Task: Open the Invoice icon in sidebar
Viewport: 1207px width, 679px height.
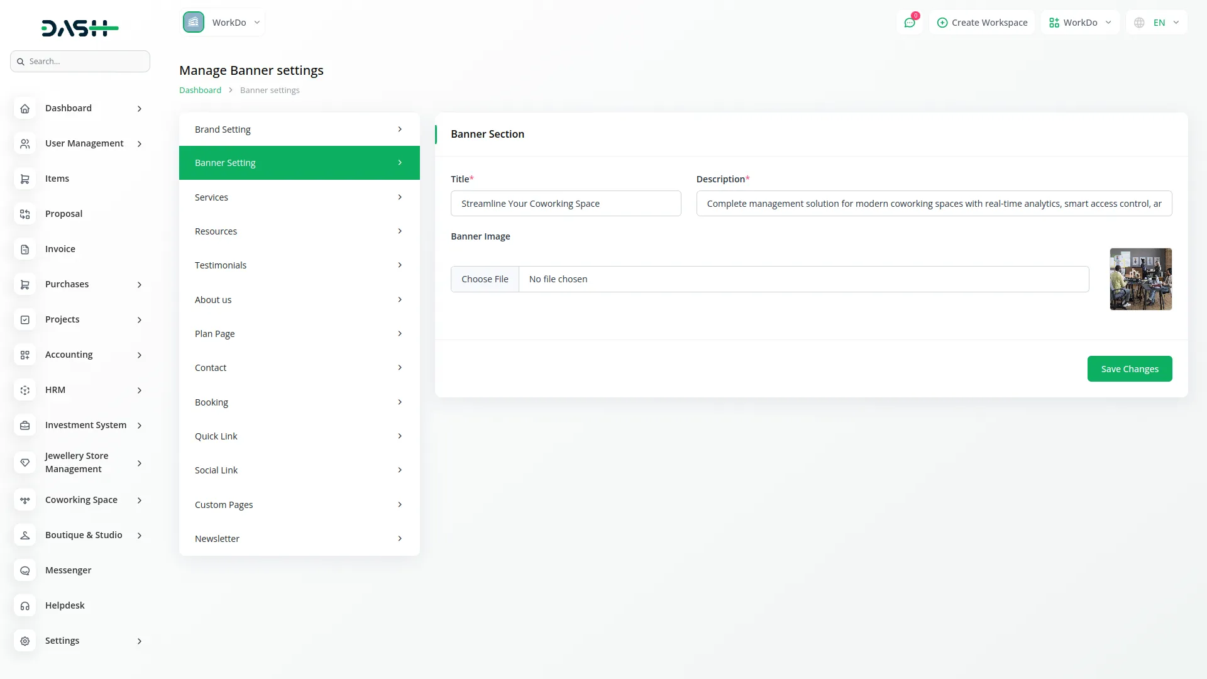Action: click(25, 249)
